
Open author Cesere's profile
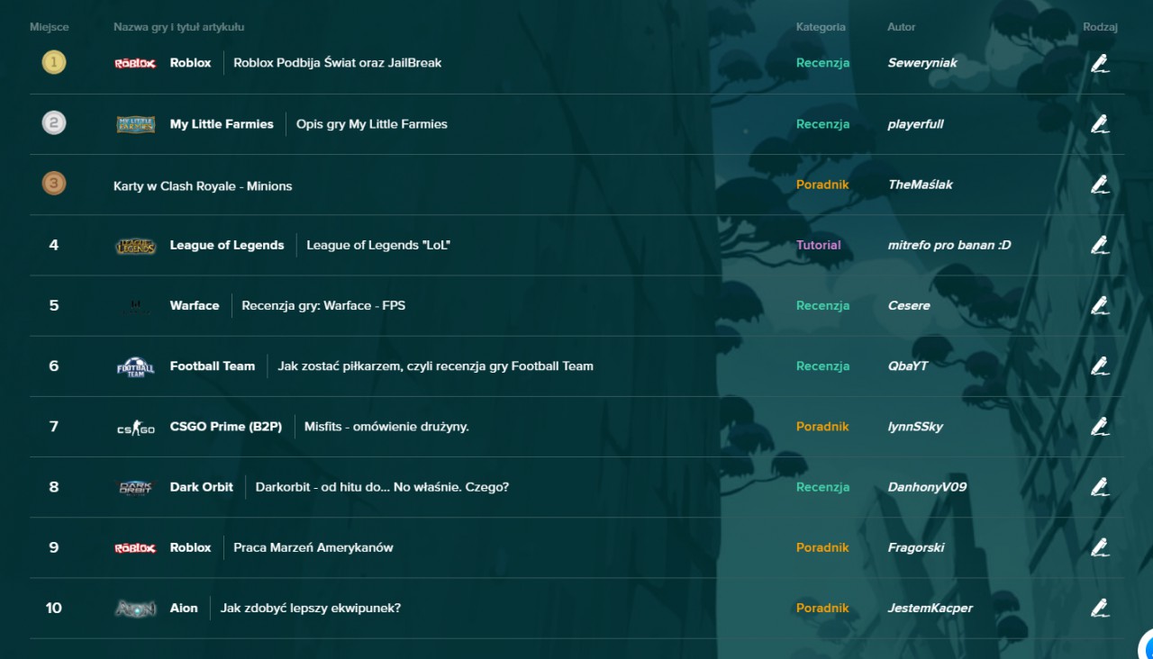(x=909, y=306)
